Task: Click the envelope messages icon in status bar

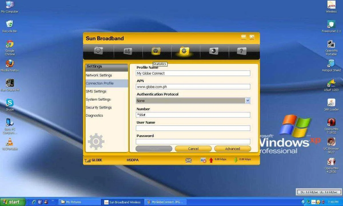Action: tap(189, 160)
